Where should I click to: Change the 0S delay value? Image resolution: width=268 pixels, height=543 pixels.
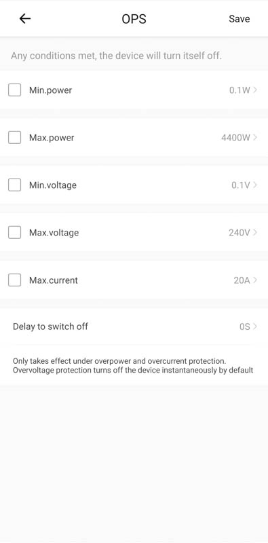click(245, 326)
